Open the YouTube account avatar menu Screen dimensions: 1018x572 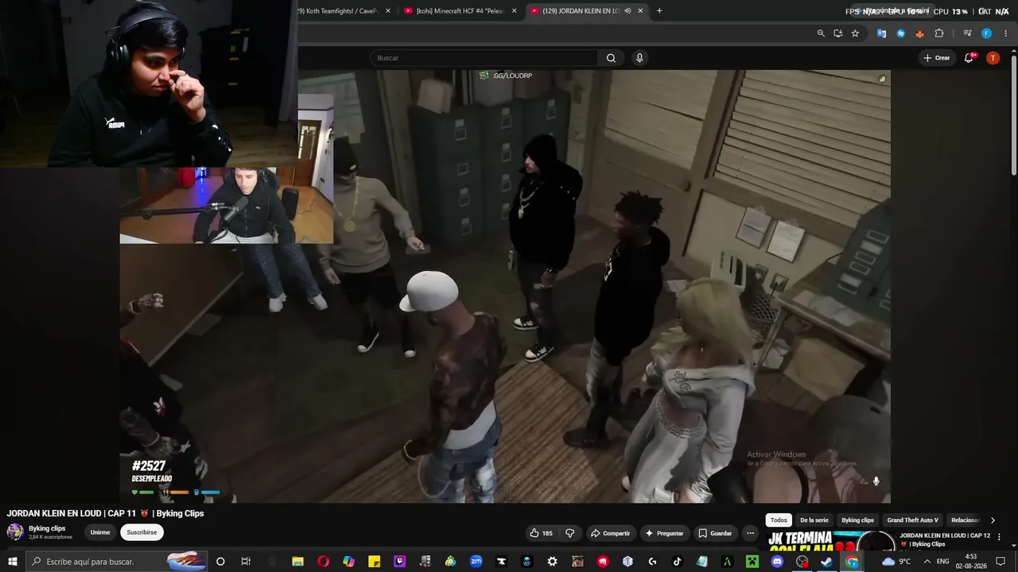pyautogui.click(x=993, y=58)
